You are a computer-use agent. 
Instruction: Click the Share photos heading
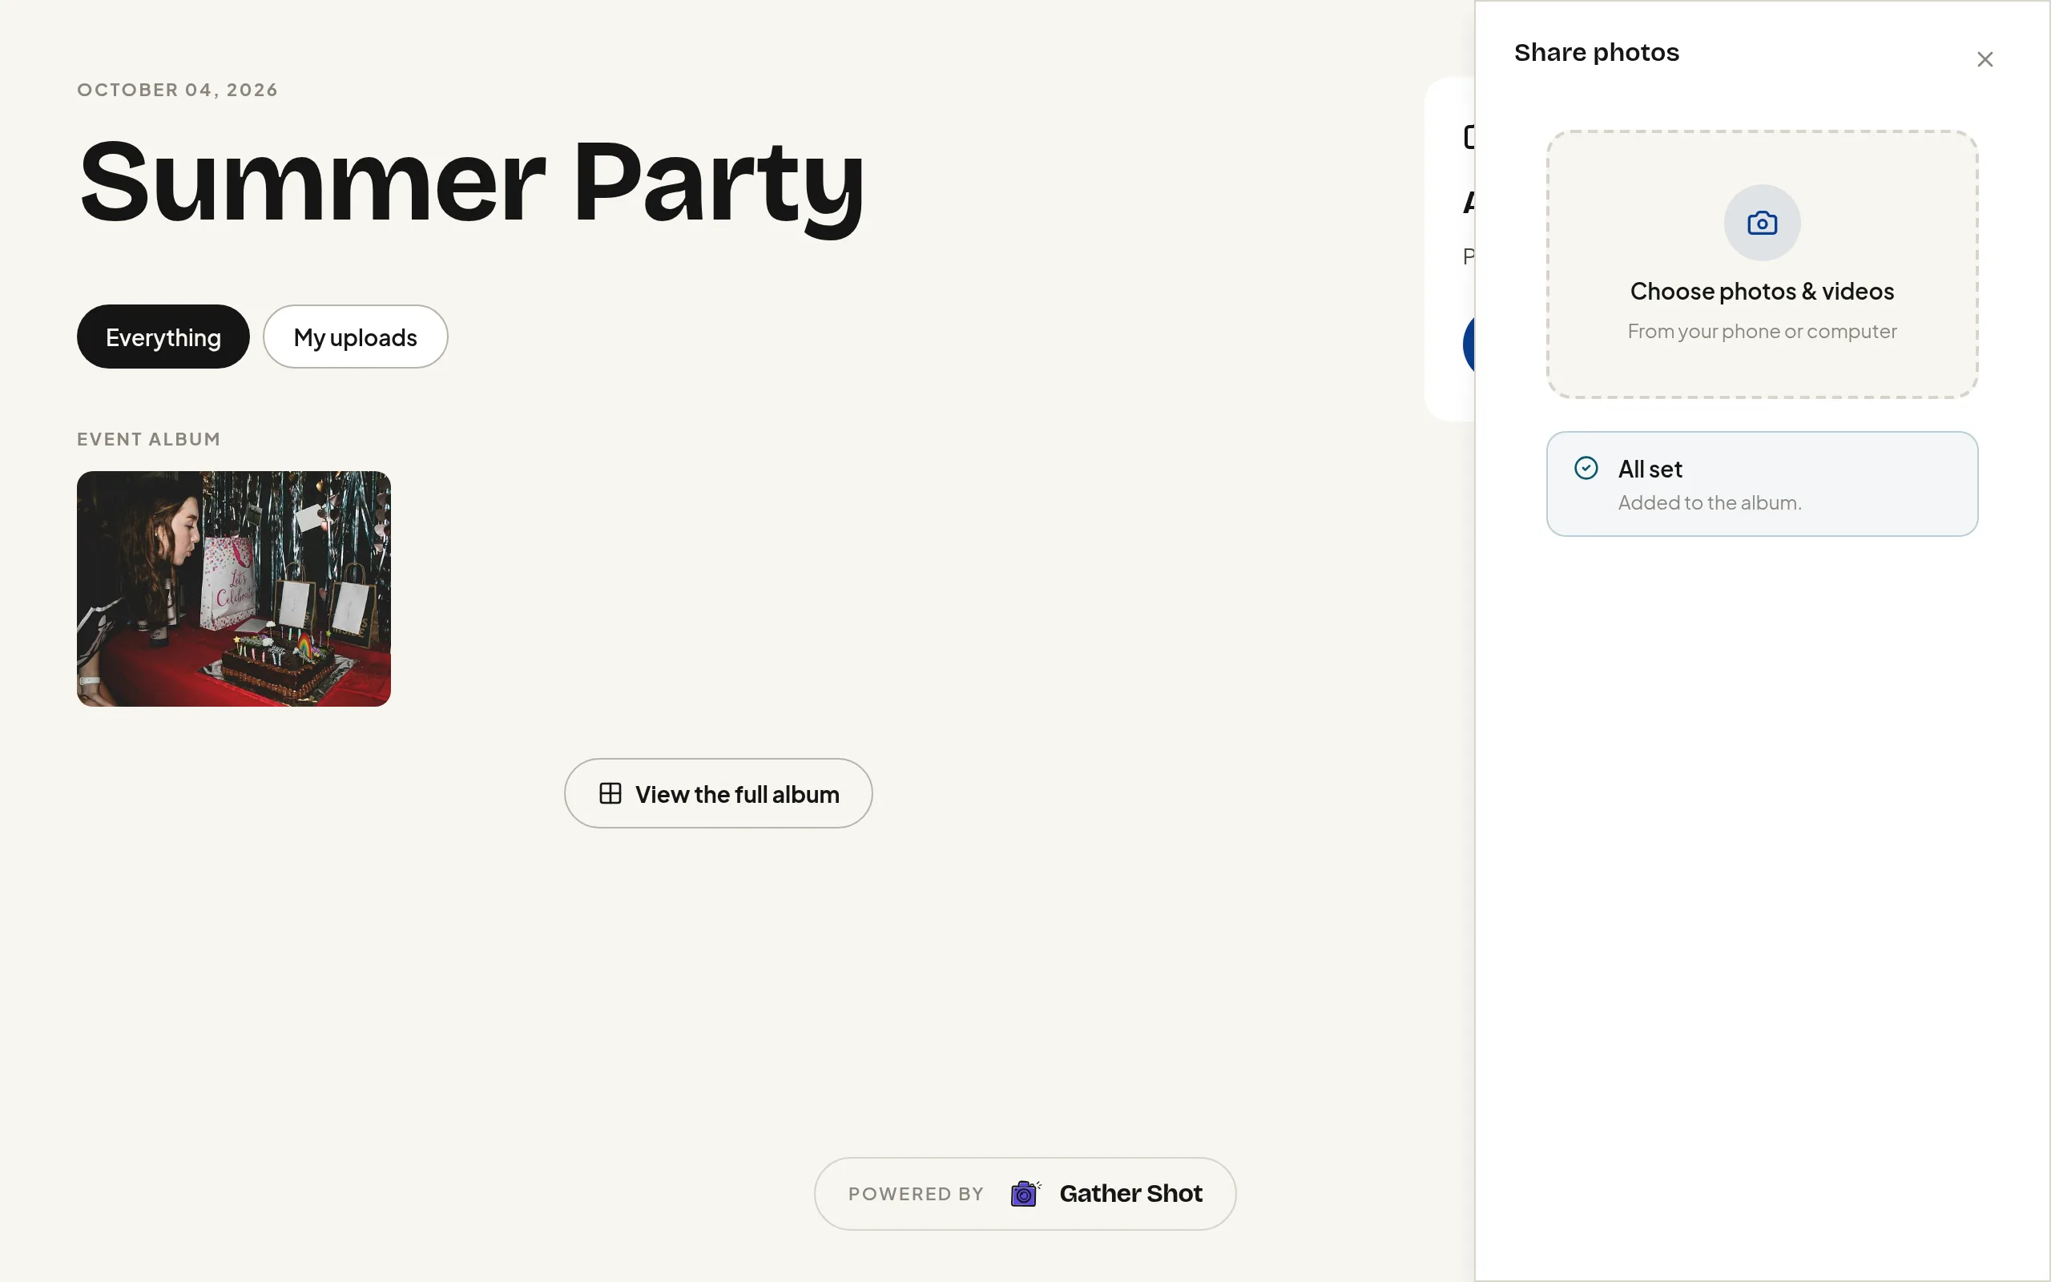(1596, 53)
